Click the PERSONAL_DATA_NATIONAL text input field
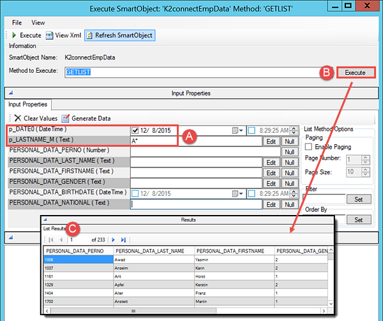The width and height of the screenshot is (383, 321). 196,204
